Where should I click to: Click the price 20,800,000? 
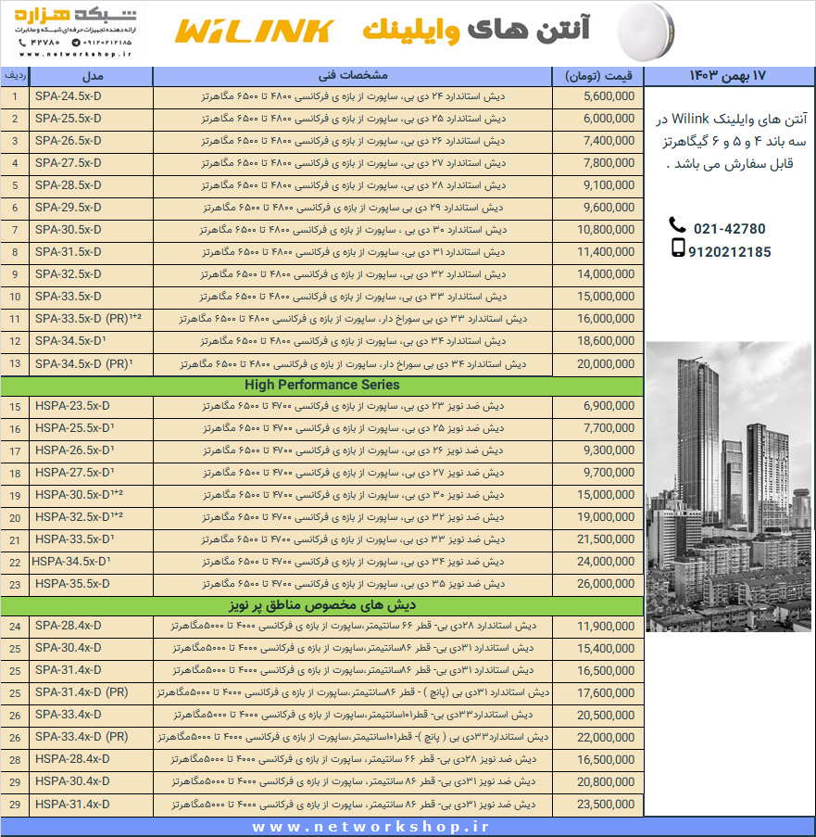click(606, 782)
